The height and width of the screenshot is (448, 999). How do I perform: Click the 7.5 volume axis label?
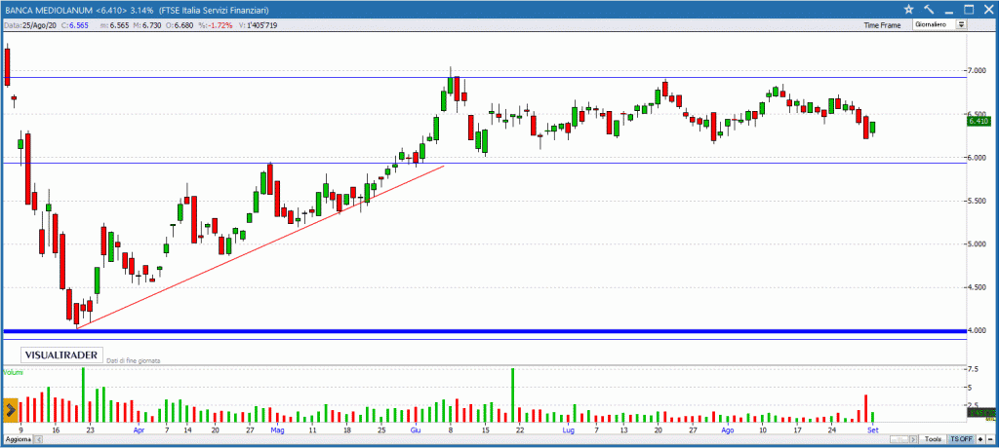coord(974,369)
